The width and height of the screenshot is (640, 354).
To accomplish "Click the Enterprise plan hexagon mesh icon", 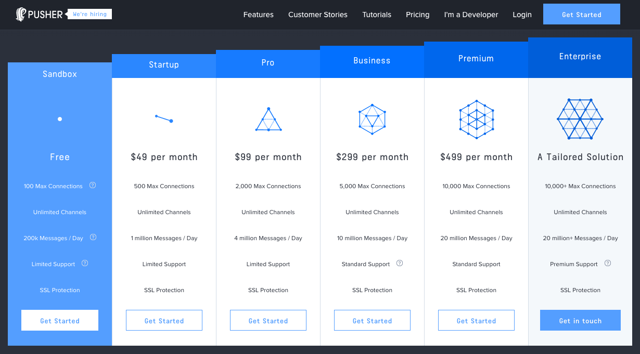I will 580,119.
